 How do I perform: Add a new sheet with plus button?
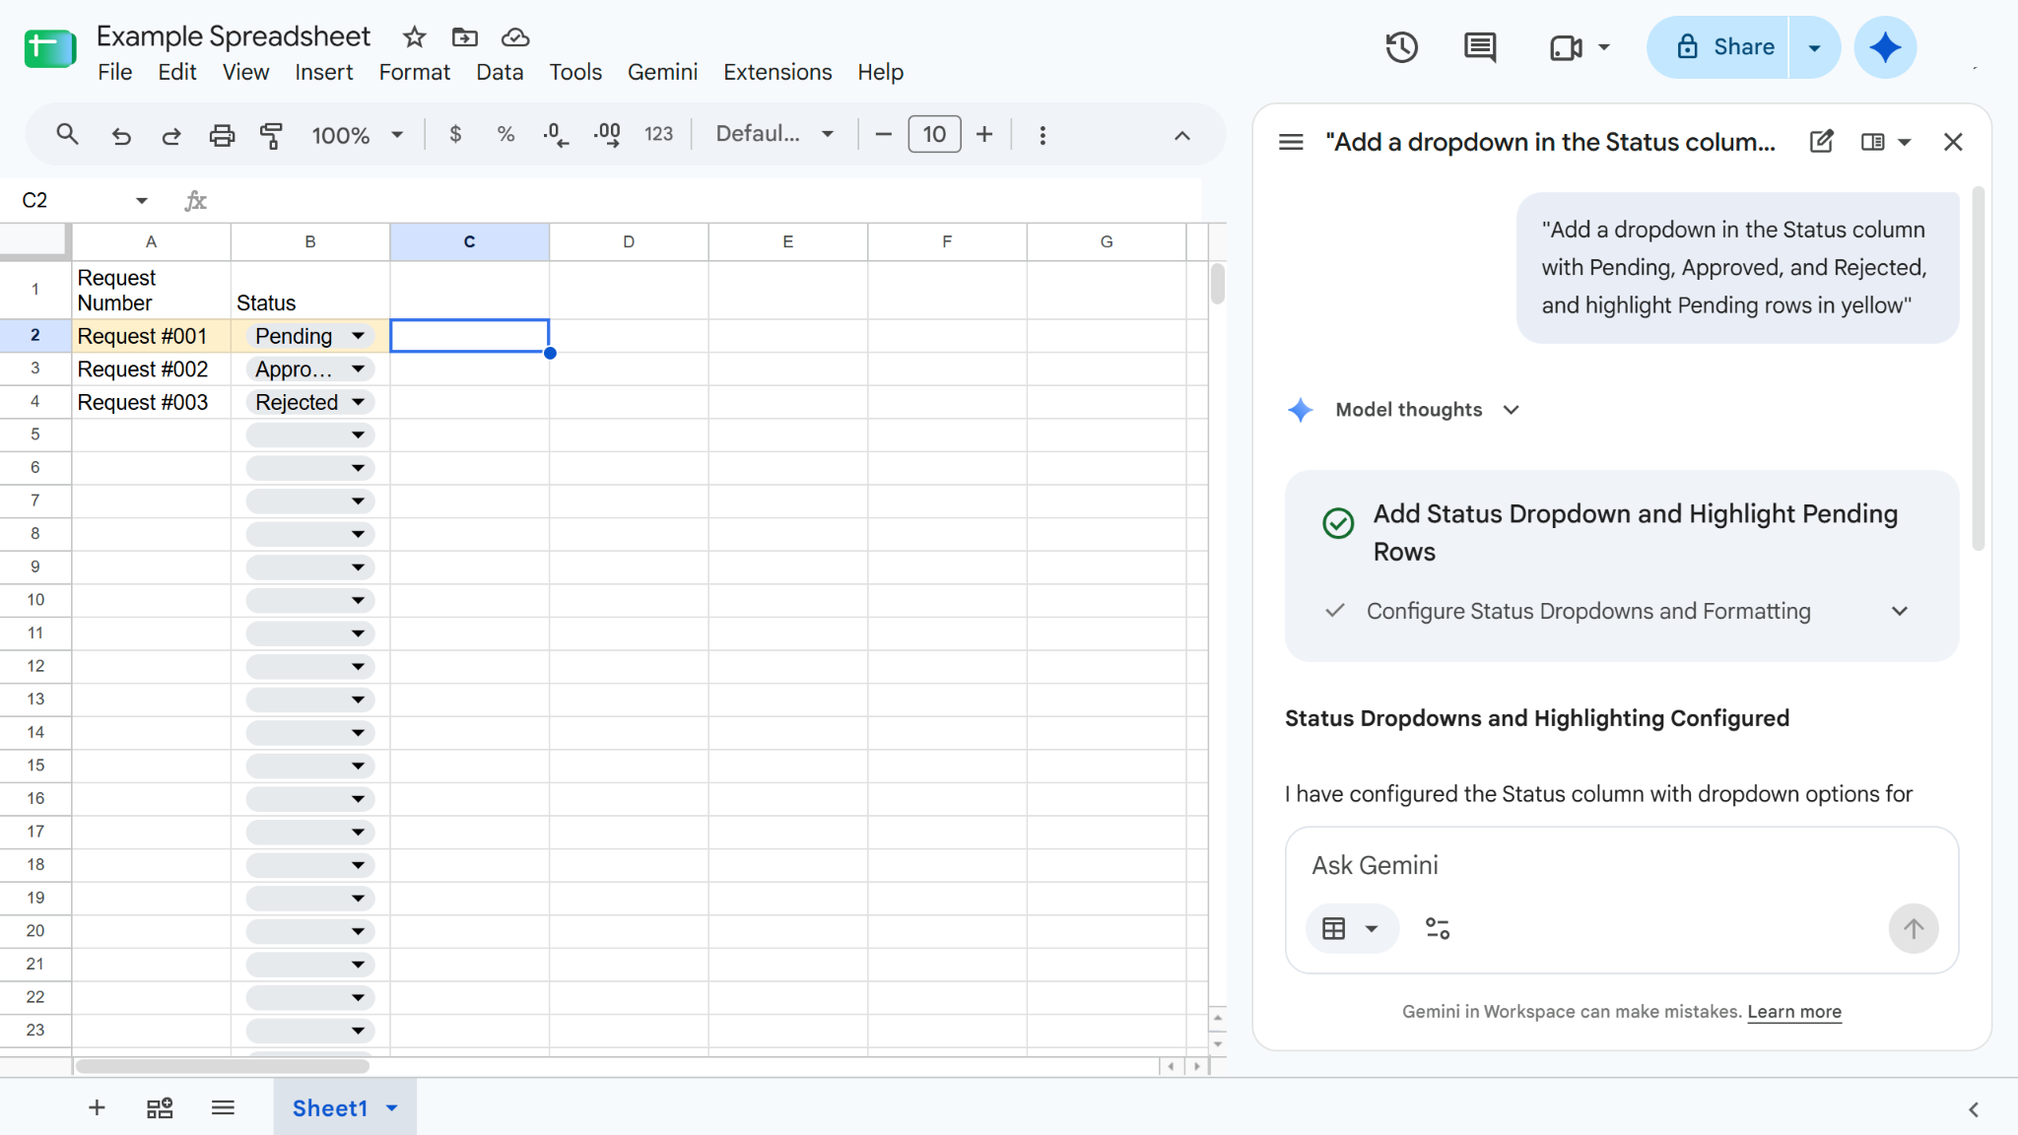[x=97, y=1108]
